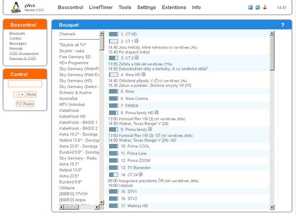Click the bar icon before 17. Markiza HD
This screenshot has height=216, width=296.
coord(114,206)
